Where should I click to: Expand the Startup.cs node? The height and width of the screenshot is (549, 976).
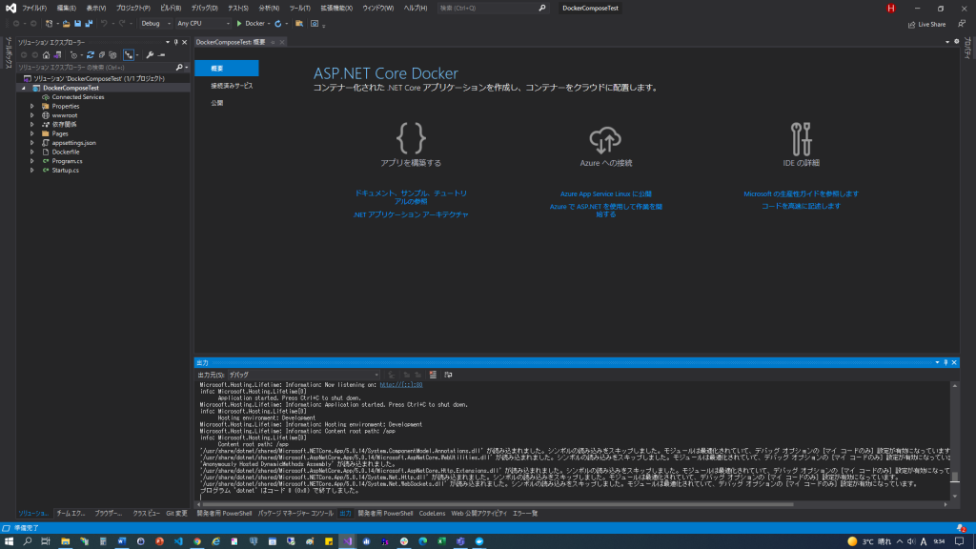pyautogui.click(x=32, y=170)
